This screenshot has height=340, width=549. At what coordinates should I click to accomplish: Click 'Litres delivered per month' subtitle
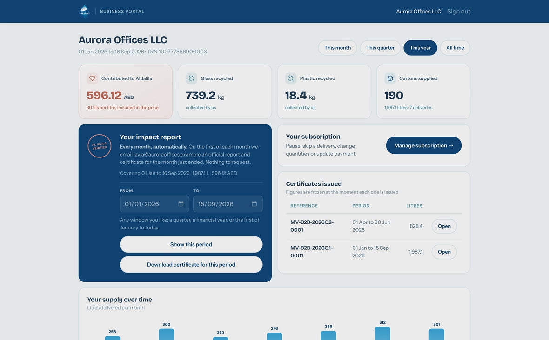coord(115,308)
